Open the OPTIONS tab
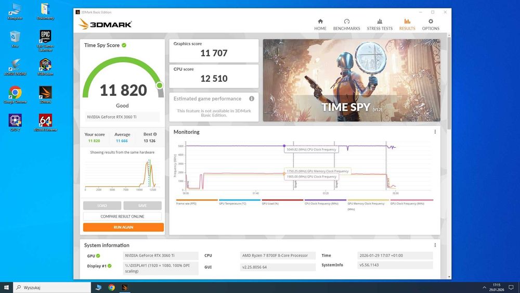 (431, 24)
